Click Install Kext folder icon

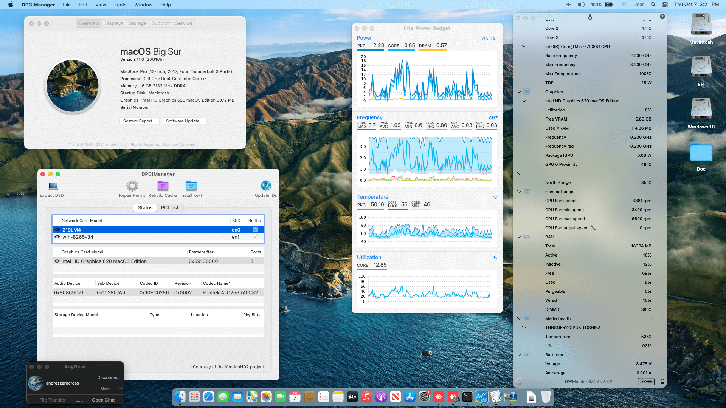click(191, 186)
